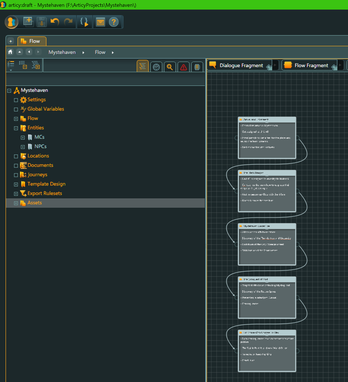Screen dimensions: 348x382
Task: Select the Export Rulesets tree item
Action: tap(45, 193)
